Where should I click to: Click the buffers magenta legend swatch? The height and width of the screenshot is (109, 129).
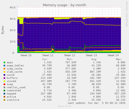4,78
